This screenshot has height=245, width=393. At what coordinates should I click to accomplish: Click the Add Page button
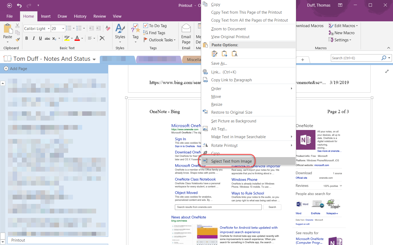tap(15, 68)
